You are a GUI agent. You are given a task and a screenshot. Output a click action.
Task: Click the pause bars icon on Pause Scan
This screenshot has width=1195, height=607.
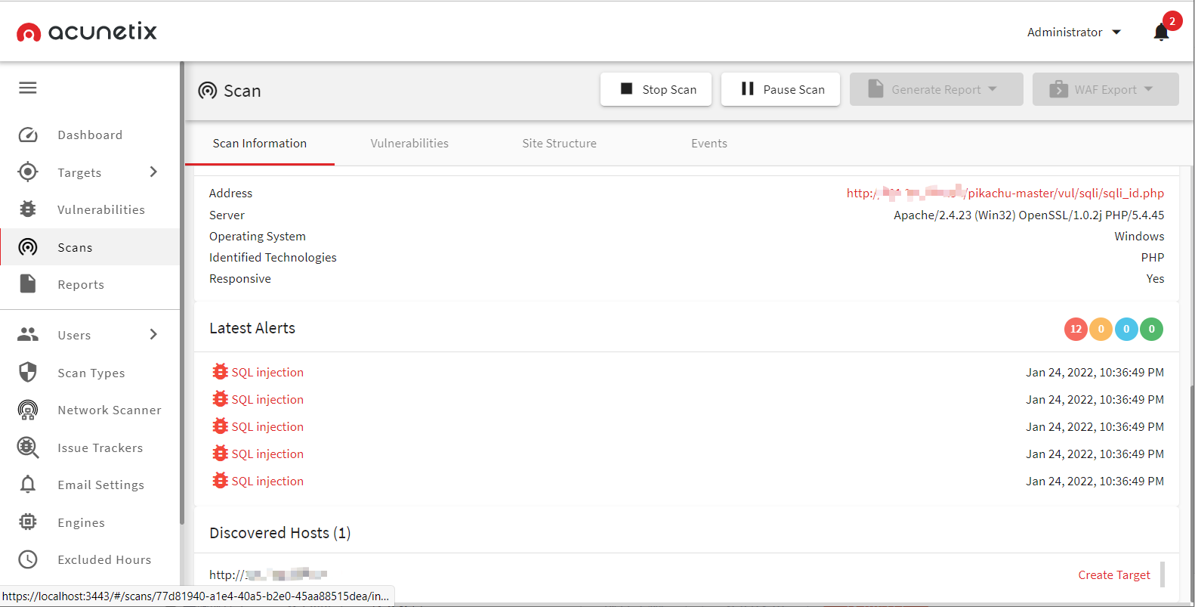click(x=748, y=88)
